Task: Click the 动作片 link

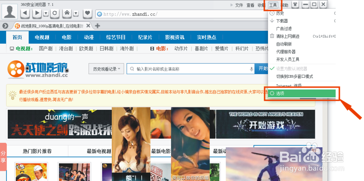Action: click(181, 49)
